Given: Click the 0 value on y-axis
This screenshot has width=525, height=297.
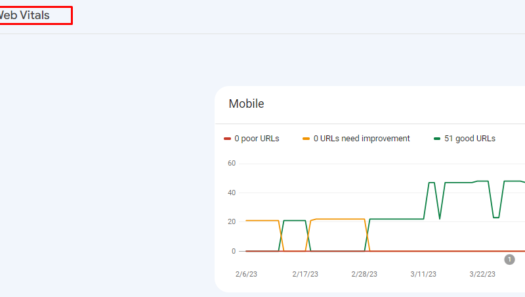Looking at the screenshot, I should click(233, 251).
